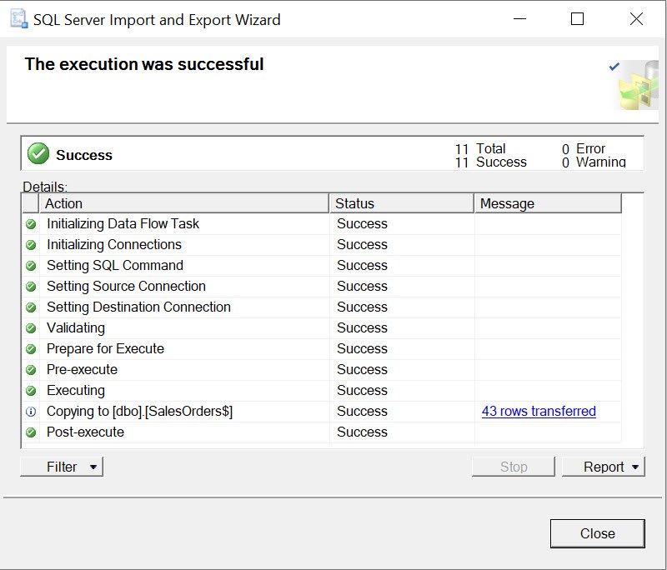Click the disabled Stop button
667x570 pixels.
click(514, 467)
